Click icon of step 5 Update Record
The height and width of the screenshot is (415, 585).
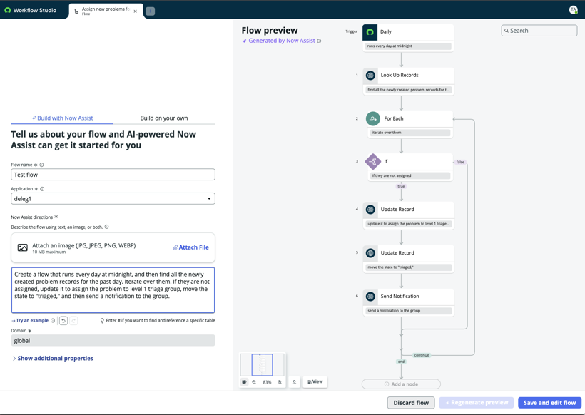[370, 253]
